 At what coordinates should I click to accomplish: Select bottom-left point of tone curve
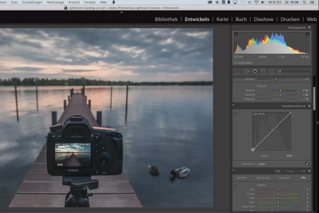[x=253, y=150]
